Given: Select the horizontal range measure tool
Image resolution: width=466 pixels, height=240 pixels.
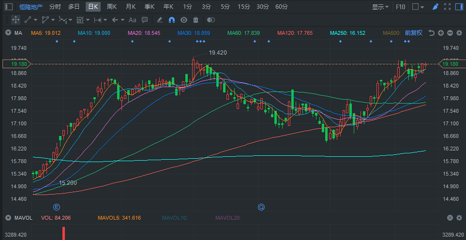Looking at the screenshot, I should pos(97,20).
